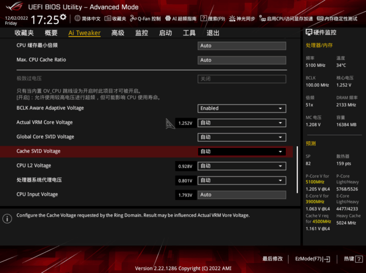Click the 最后修改 last modified button
Viewport: 366px width, 273px height.
click(272, 259)
